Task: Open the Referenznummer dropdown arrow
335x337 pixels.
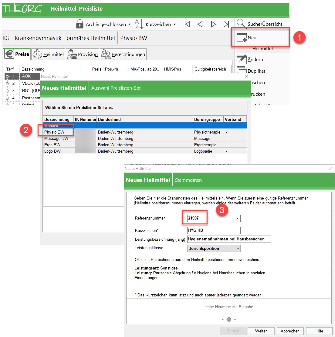Action: coord(237,218)
